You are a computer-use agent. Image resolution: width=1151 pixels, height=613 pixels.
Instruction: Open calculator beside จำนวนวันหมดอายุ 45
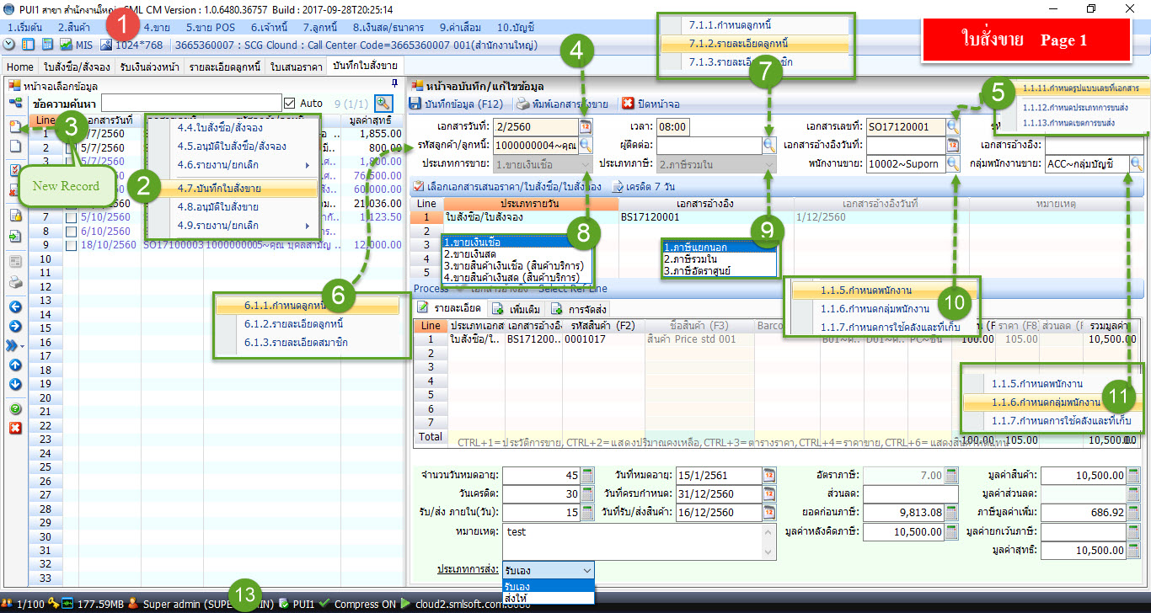click(587, 475)
